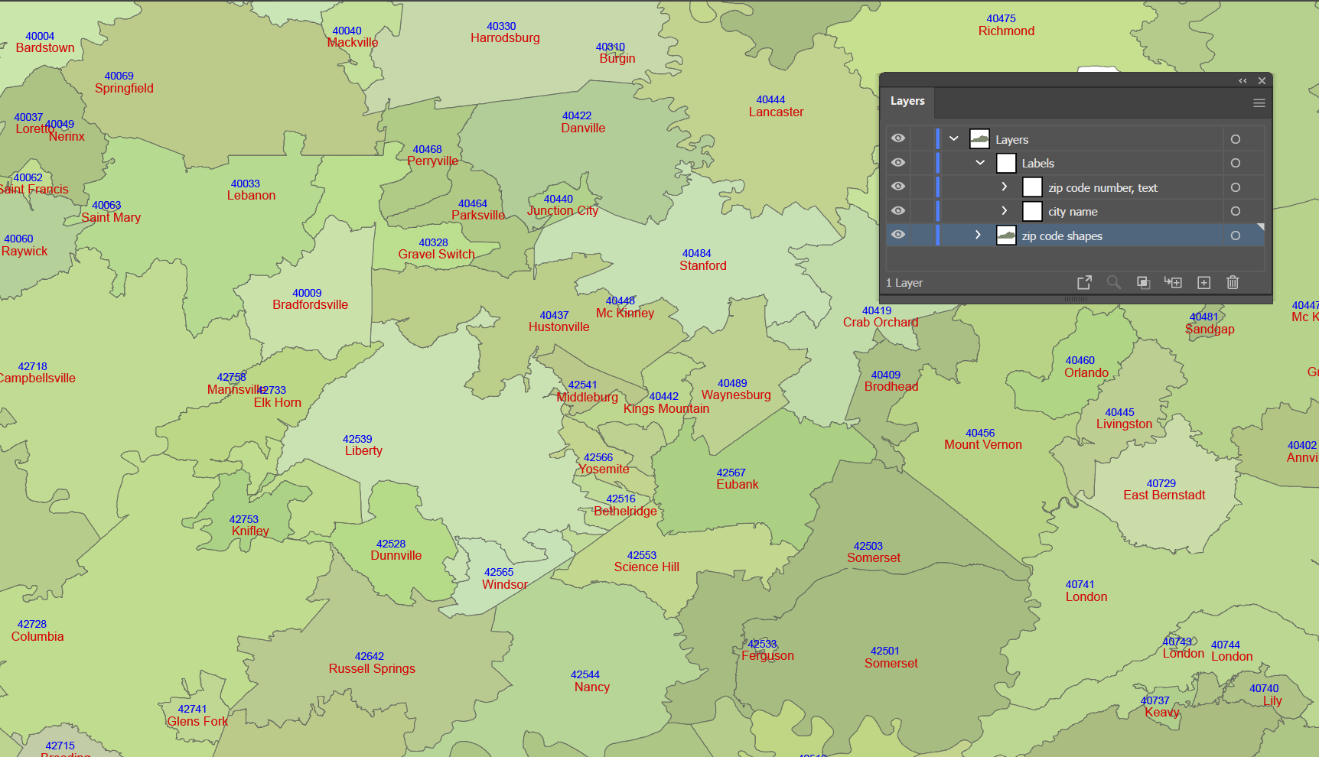
Task: Click target circle for city name layer
Action: [x=1235, y=211]
